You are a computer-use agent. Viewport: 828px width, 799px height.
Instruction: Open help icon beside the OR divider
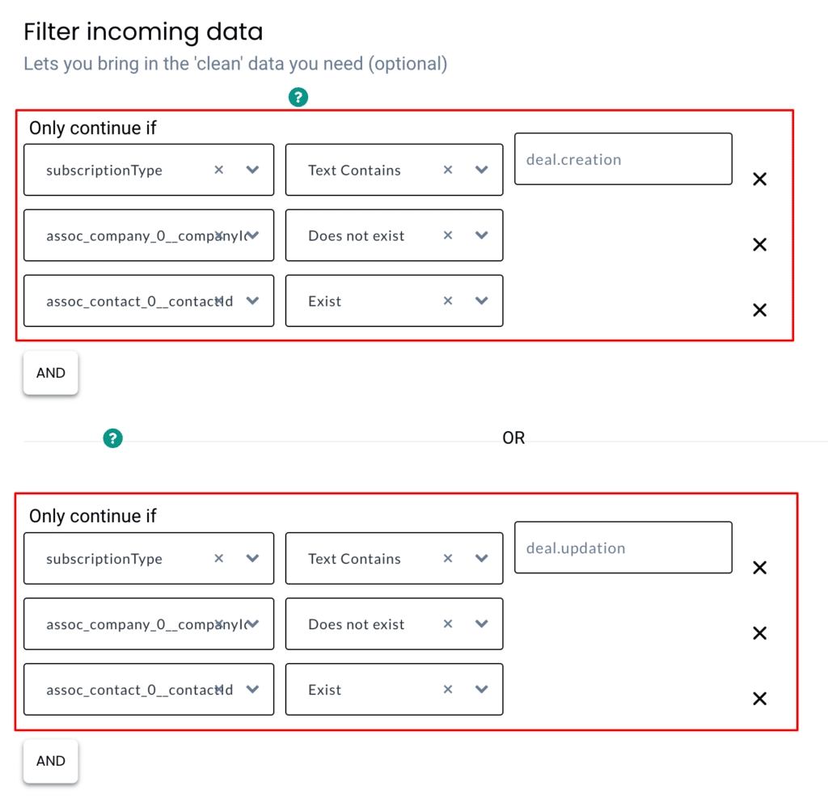[x=112, y=438]
